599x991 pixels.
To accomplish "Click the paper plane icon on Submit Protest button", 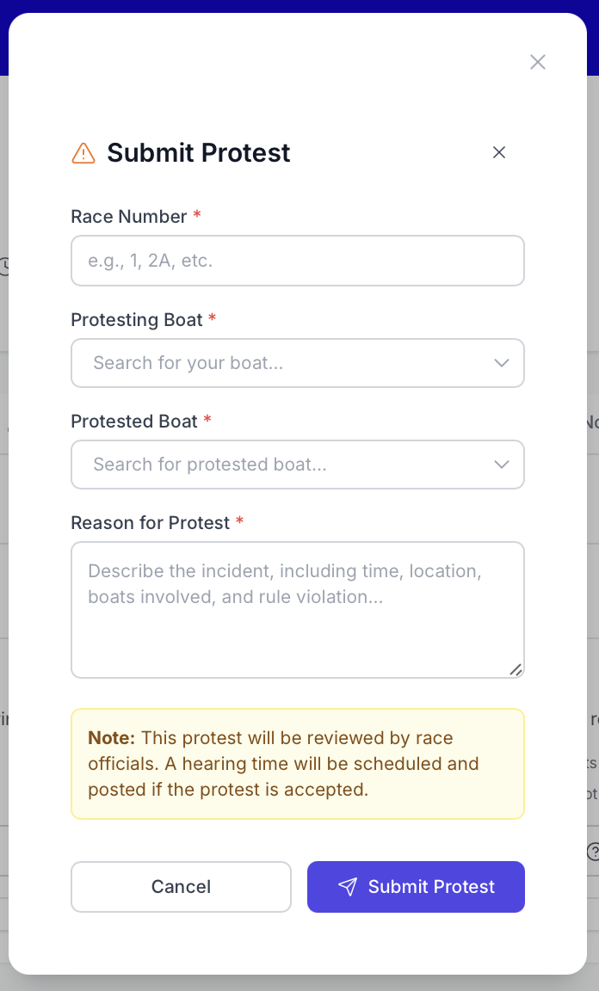I will click(x=348, y=887).
